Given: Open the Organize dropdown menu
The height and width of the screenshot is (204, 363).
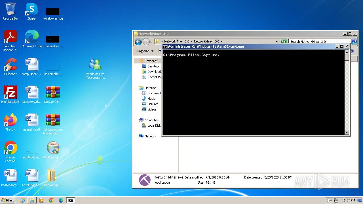Looking at the screenshot, I should tap(145, 51).
